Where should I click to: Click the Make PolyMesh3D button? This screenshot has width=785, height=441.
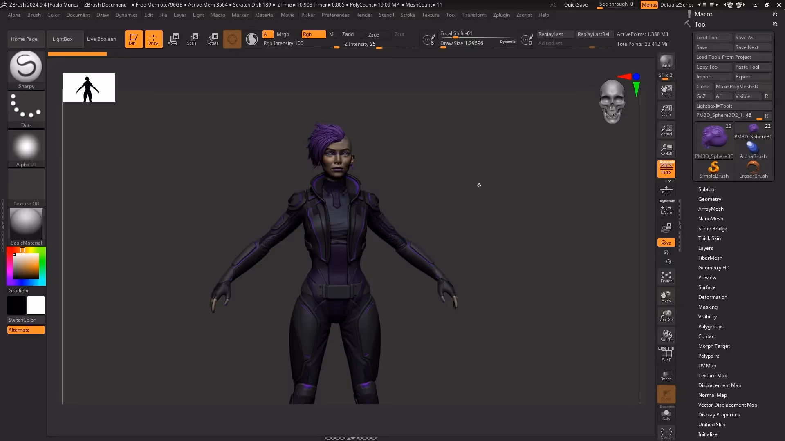[x=743, y=87]
